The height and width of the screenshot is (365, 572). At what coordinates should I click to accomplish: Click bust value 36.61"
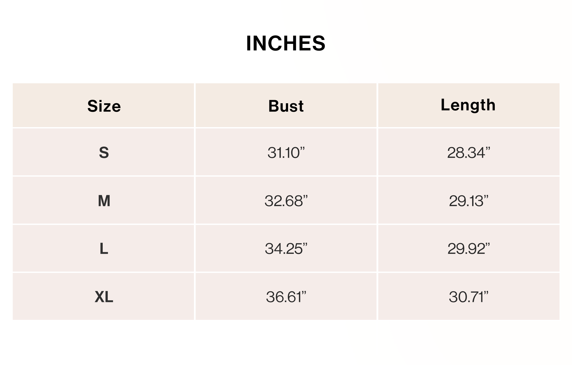(x=286, y=297)
